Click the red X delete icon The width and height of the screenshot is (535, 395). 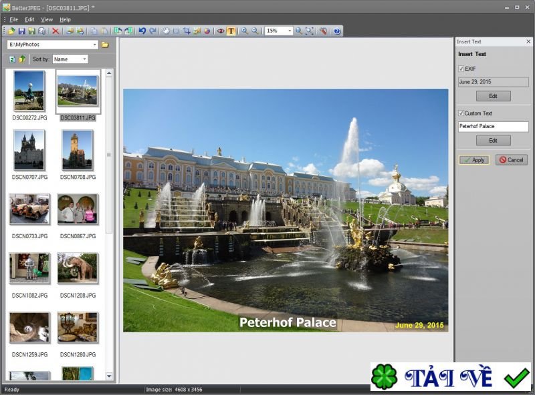[x=56, y=31]
